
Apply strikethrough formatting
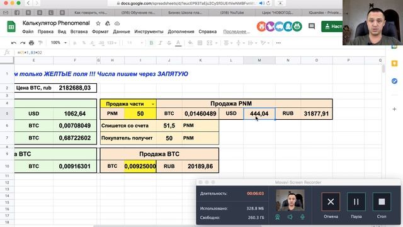(x=169, y=43)
